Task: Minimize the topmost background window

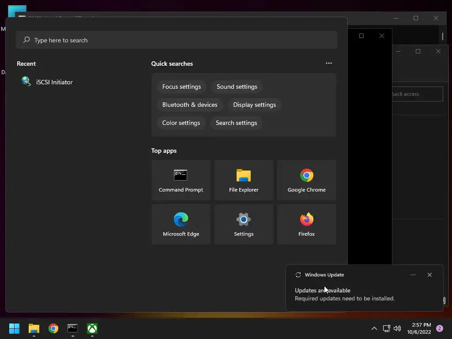Action: coord(396,18)
